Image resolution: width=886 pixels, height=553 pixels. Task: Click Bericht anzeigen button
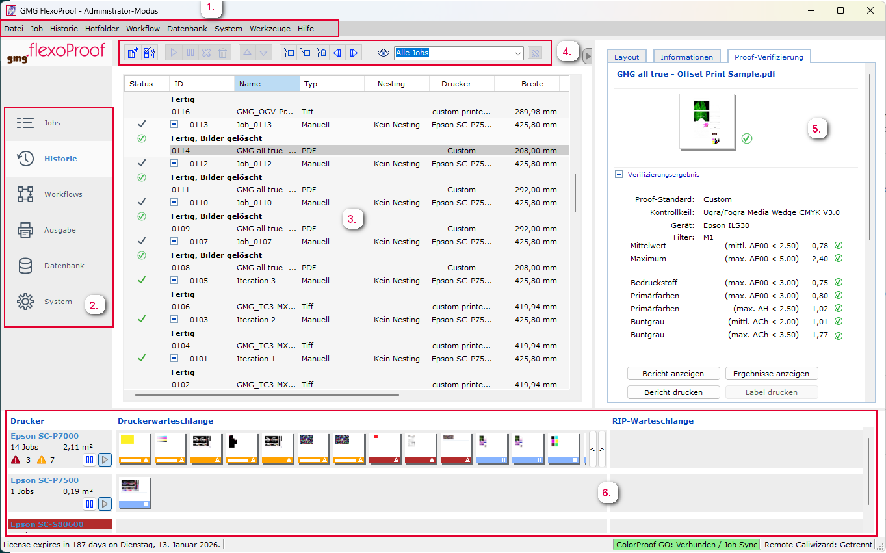(674, 374)
